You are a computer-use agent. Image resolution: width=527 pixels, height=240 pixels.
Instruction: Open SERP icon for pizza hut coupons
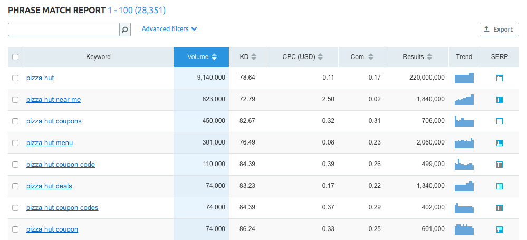[x=500, y=121]
